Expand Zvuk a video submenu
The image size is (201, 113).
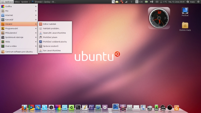(19, 46)
